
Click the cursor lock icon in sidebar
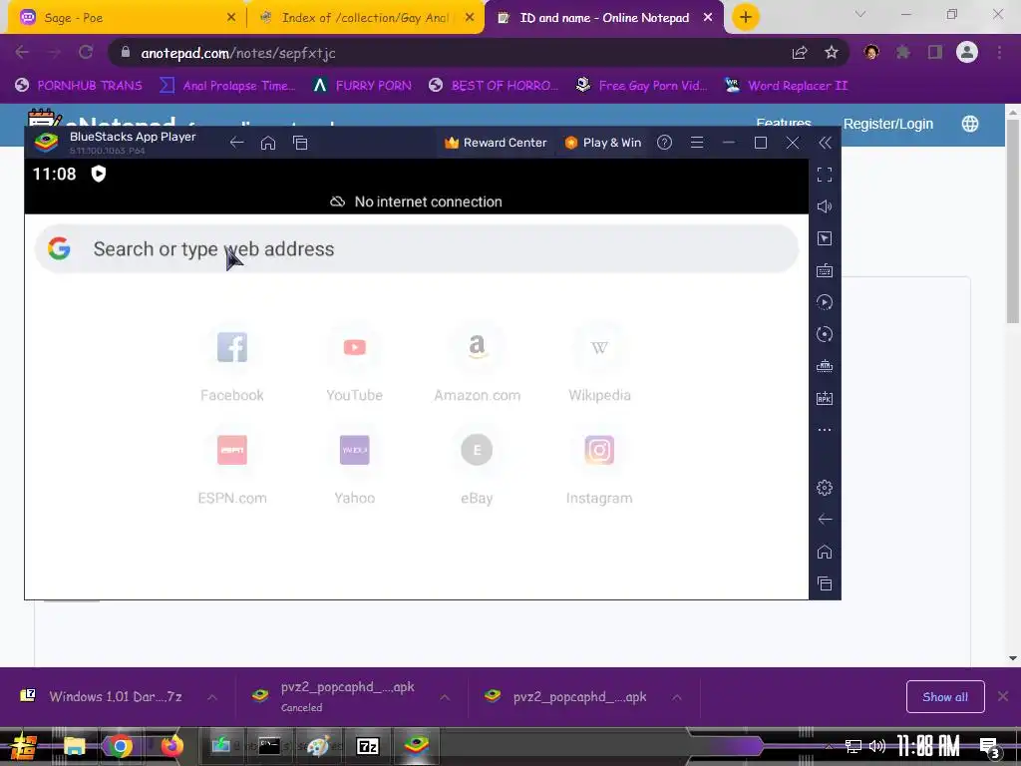(825, 238)
